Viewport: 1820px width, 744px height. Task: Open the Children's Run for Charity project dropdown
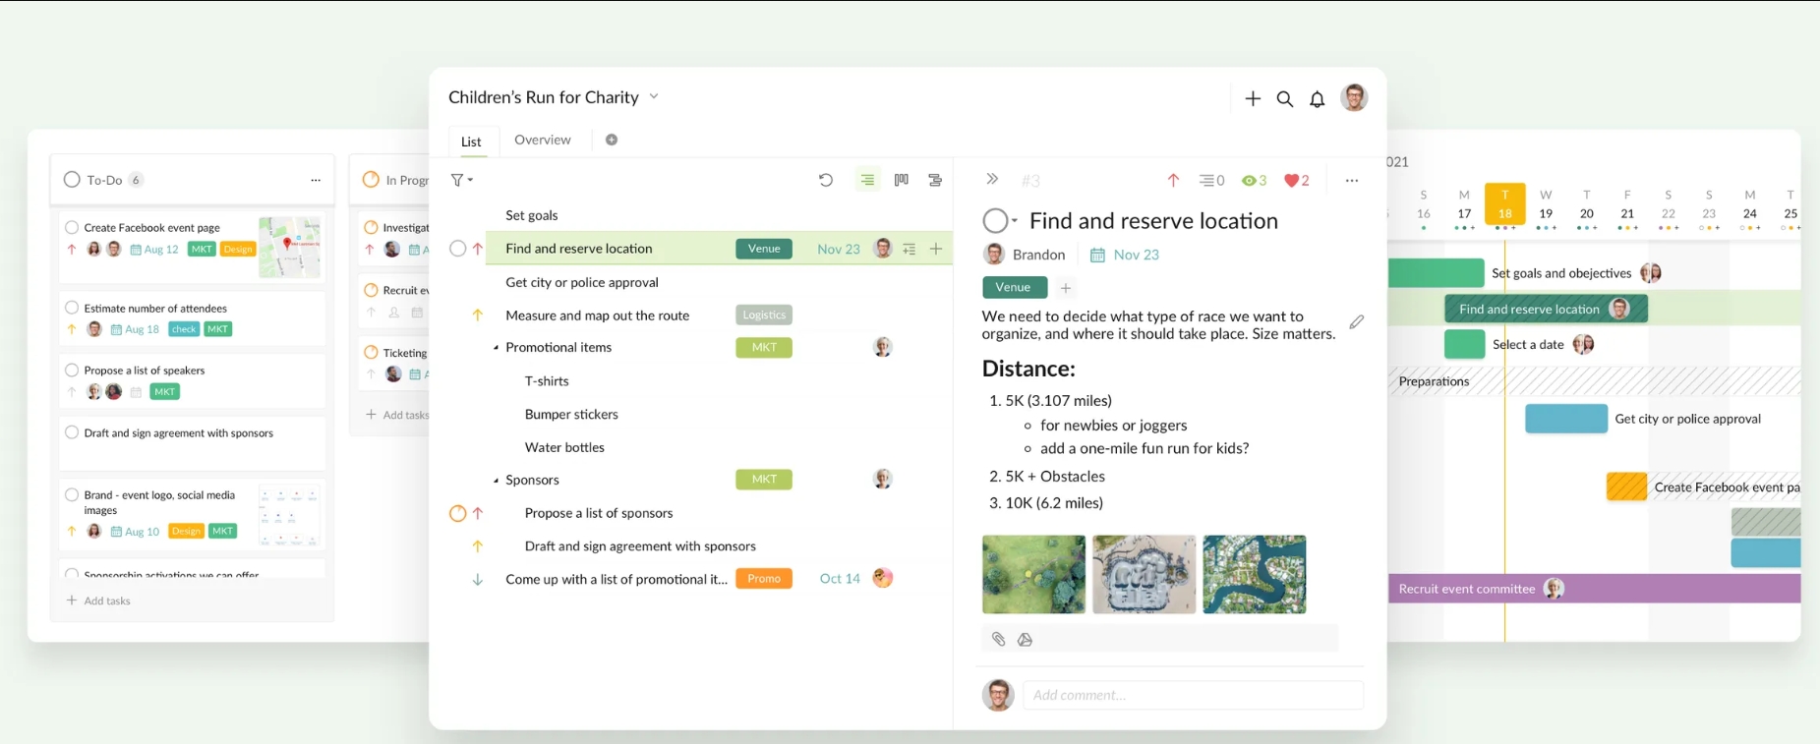tap(654, 96)
